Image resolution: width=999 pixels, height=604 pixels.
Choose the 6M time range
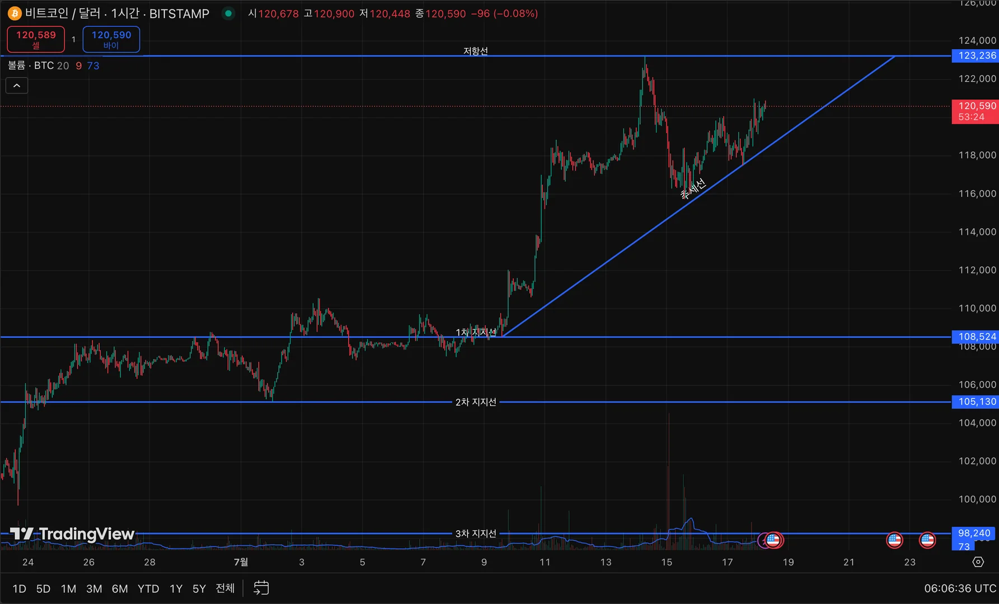coord(120,588)
